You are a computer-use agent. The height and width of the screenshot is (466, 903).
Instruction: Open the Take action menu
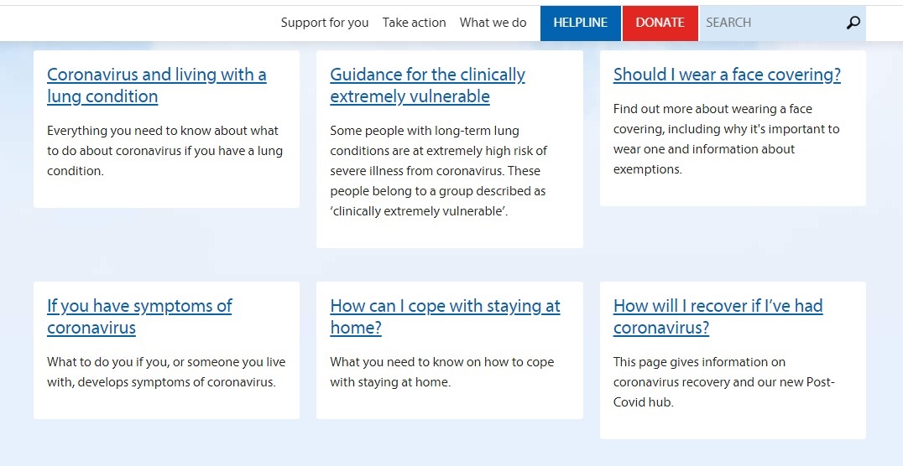pos(414,23)
